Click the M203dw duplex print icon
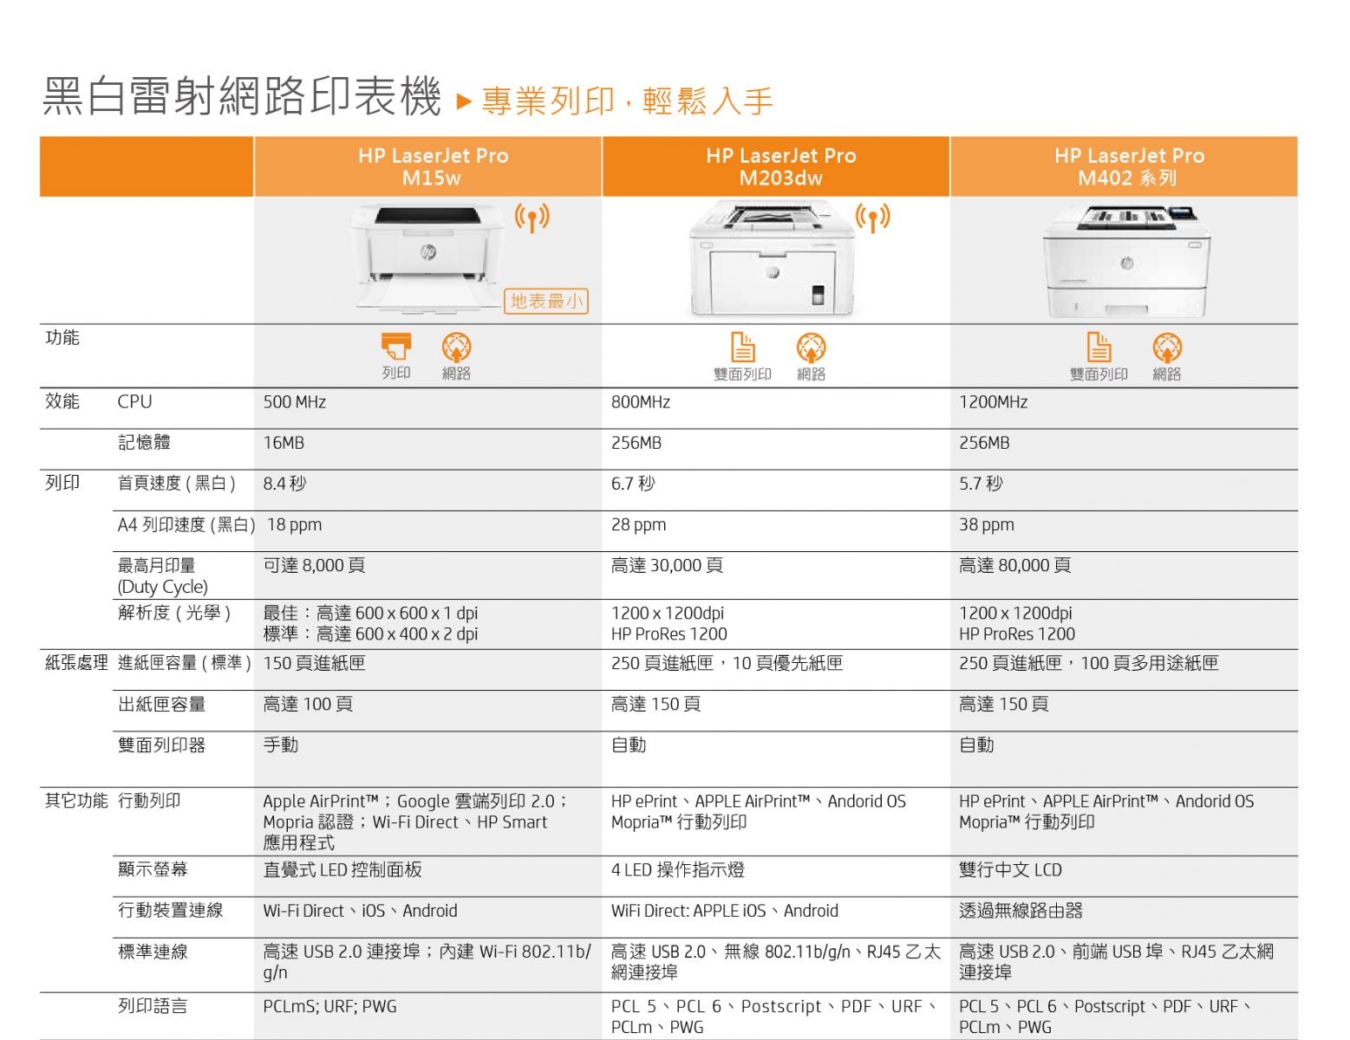Screen dimensions: 1350x1040 (x=743, y=347)
